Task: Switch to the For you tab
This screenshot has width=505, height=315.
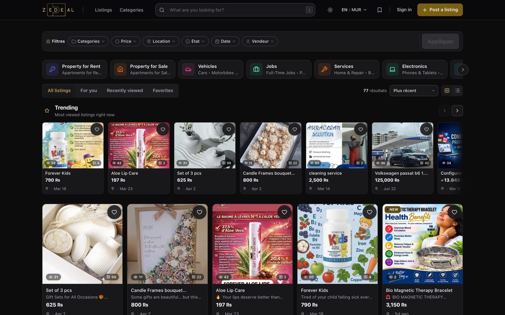Action: tap(89, 90)
